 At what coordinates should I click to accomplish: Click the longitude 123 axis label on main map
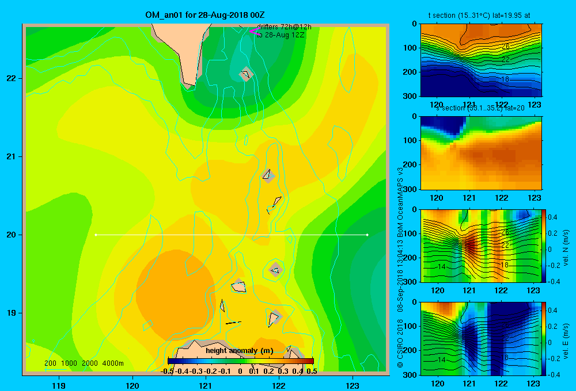(353, 386)
